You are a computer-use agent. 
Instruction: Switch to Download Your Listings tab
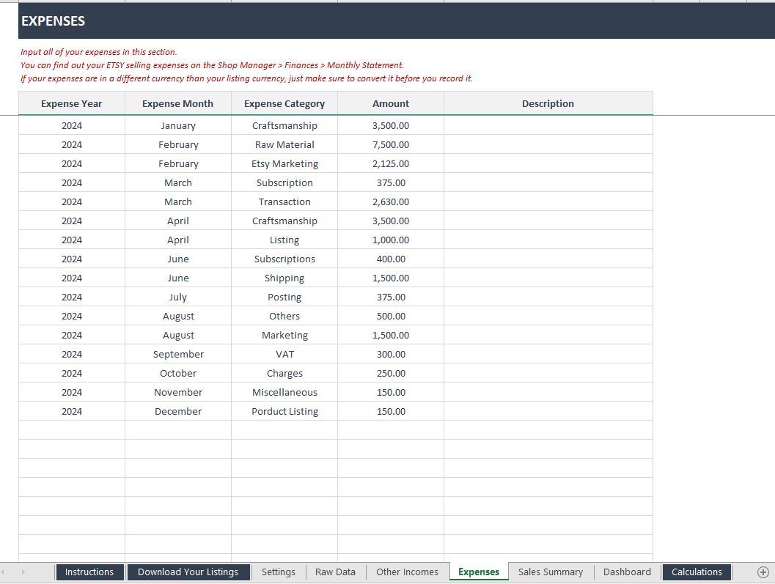point(188,572)
